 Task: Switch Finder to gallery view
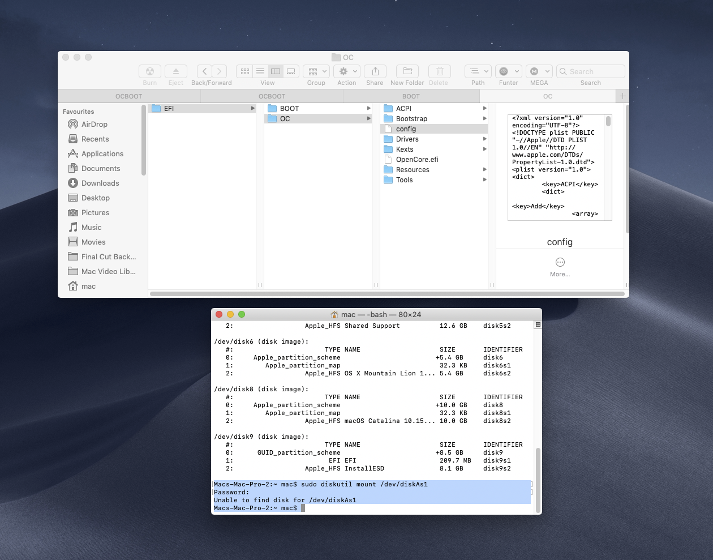[x=291, y=71]
